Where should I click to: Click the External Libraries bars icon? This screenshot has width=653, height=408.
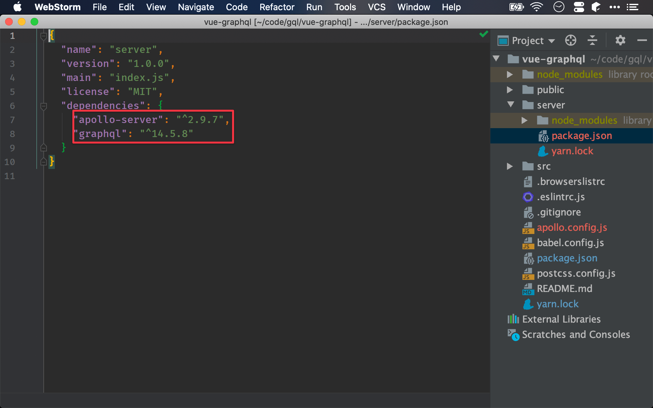pos(513,319)
